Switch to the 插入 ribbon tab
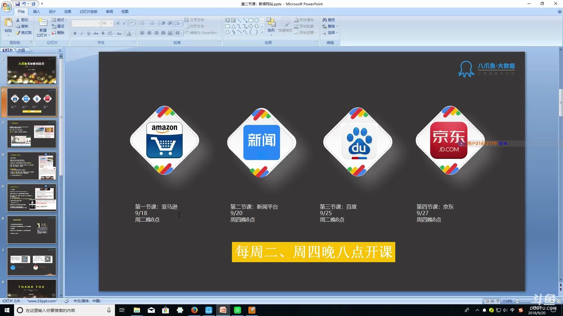563x316 pixels. tap(36, 11)
